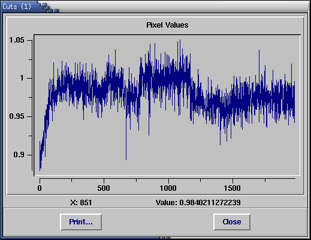Click the 1.05 y-axis tick label
Viewport: 311px width, 240px height.
(x=17, y=40)
